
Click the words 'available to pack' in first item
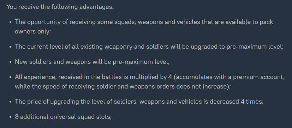249,22
